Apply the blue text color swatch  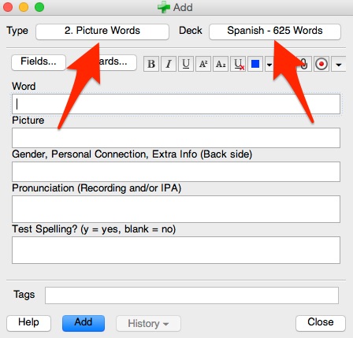click(255, 64)
